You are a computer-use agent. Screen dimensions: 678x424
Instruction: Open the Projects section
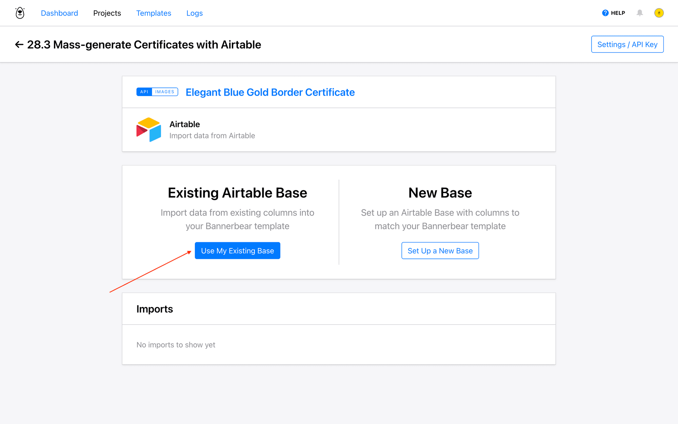(107, 13)
